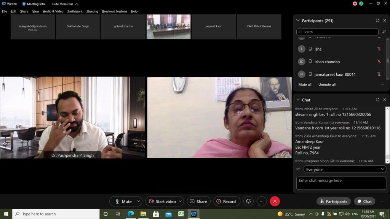The image size is (390, 219).
Task: Open the more options ellipsis in control bar
Action: [261, 202]
